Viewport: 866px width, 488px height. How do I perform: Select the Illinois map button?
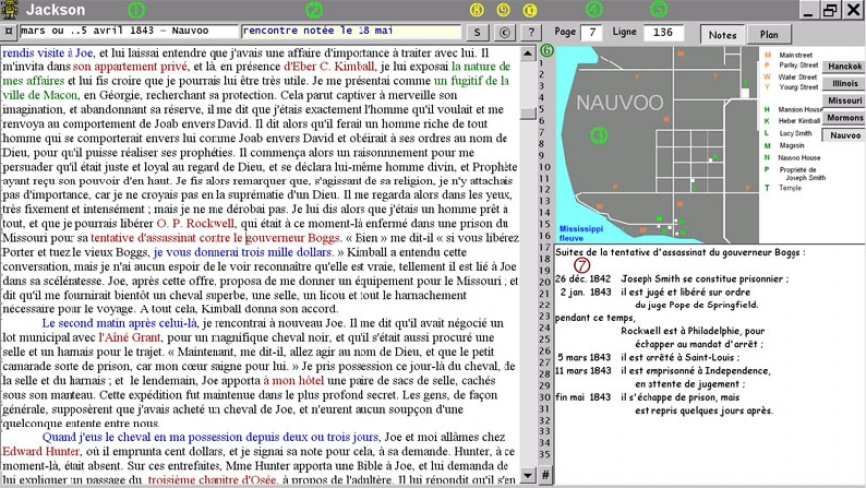[844, 84]
